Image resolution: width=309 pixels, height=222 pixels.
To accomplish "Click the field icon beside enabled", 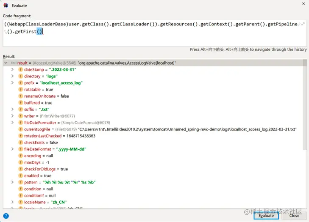I will pos(20,175).
